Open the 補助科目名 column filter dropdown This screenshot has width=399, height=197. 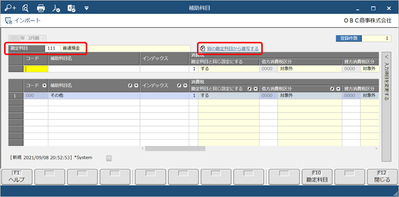point(136,86)
